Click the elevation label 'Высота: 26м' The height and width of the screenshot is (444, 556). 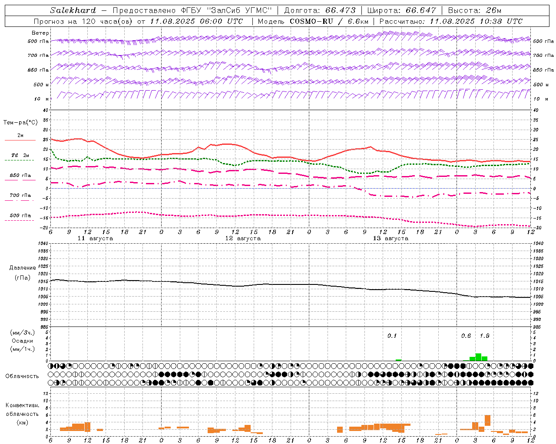click(x=474, y=10)
